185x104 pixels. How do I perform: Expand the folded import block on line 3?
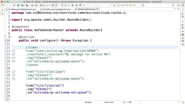(11, 20)
